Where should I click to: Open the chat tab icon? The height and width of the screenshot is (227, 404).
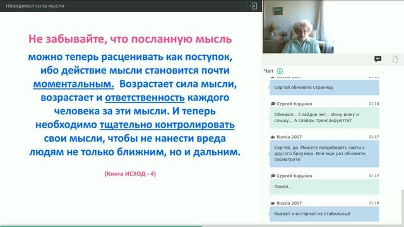click(377, 59)
